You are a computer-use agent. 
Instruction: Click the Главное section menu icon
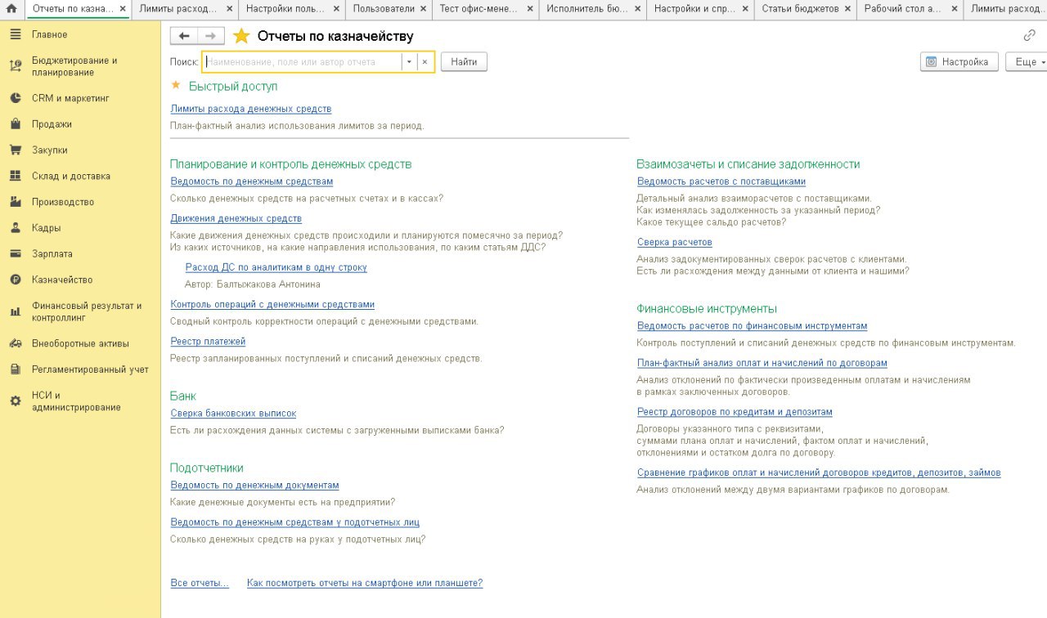[x=15, y=34]
